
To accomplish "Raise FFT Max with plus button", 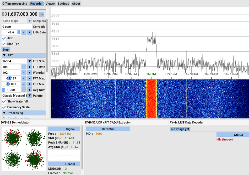I will click(x=30, y=78).
